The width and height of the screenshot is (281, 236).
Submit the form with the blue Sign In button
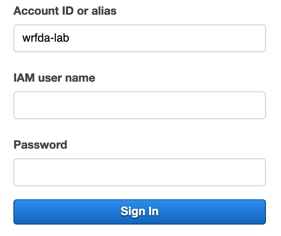[140, 212]
